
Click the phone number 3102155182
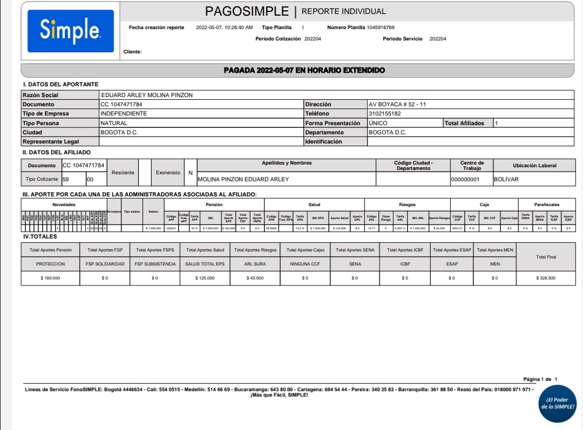point(384,114)
